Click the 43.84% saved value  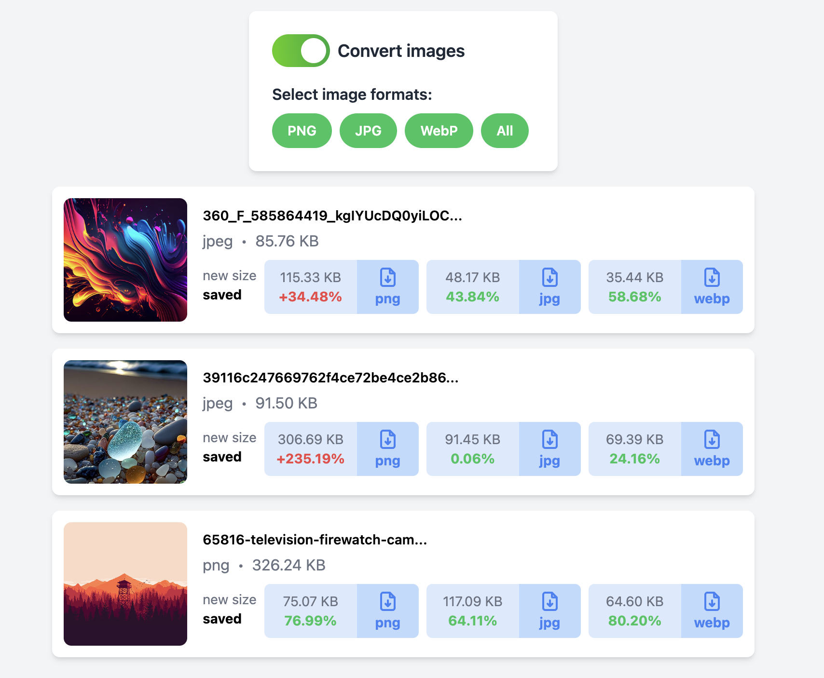[x=473, y=297]
